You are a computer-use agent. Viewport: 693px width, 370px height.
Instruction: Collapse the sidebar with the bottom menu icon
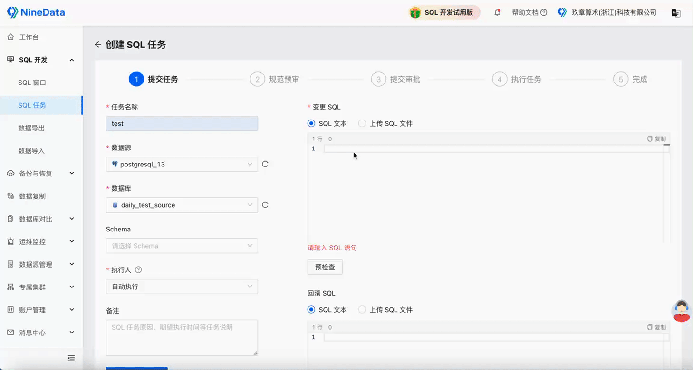[x=71, y=358]
